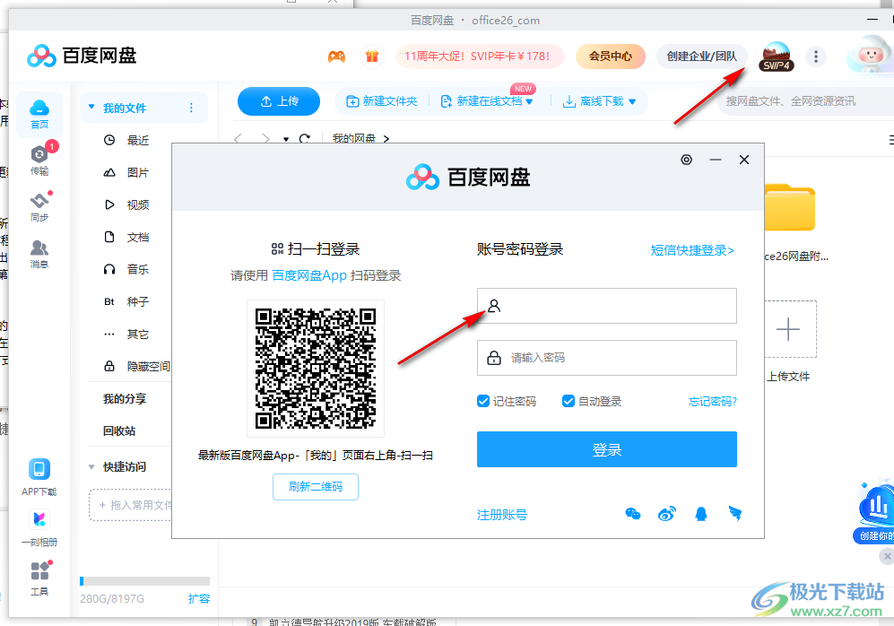Expand 我的网盘 breadcrumb chevron
The height and width of the screenshot is (626, 894).
386,138
